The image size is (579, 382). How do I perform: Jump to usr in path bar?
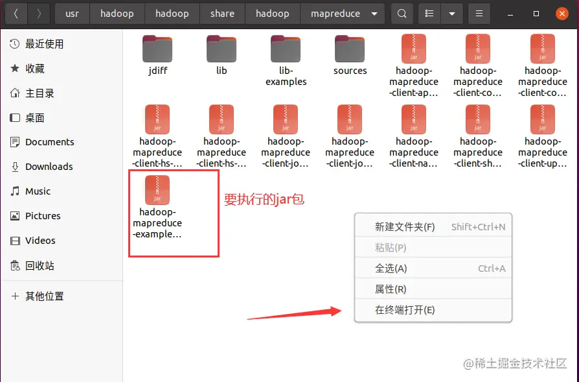(x=72, y=14)
